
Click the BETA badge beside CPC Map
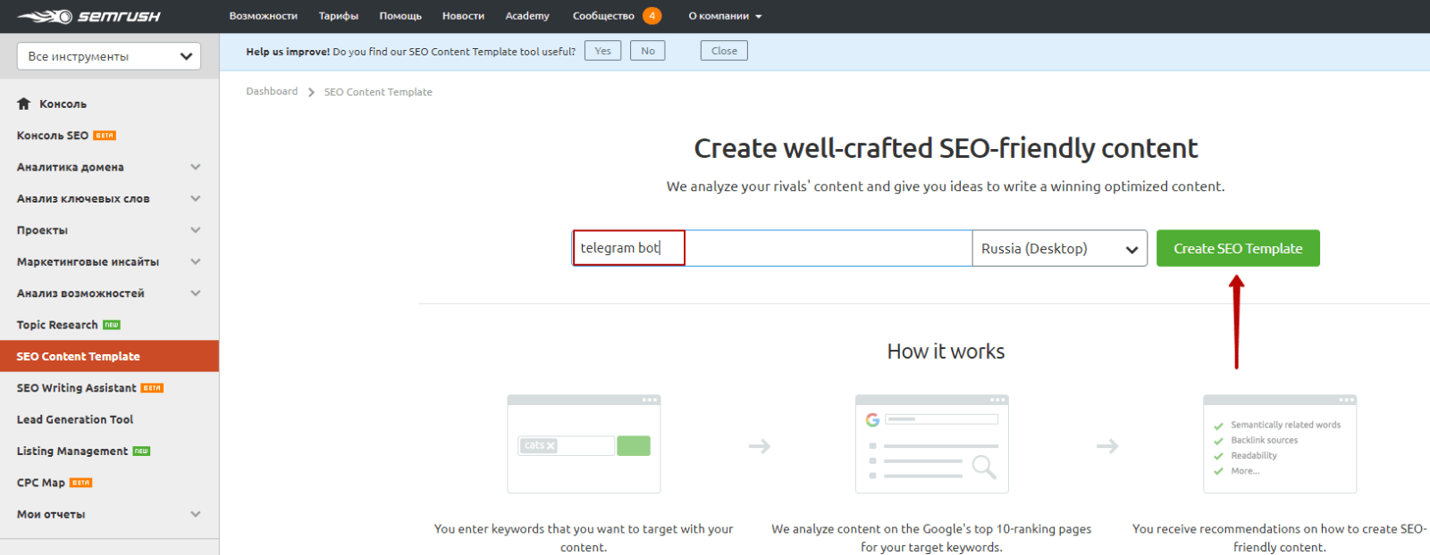point(80,483)
